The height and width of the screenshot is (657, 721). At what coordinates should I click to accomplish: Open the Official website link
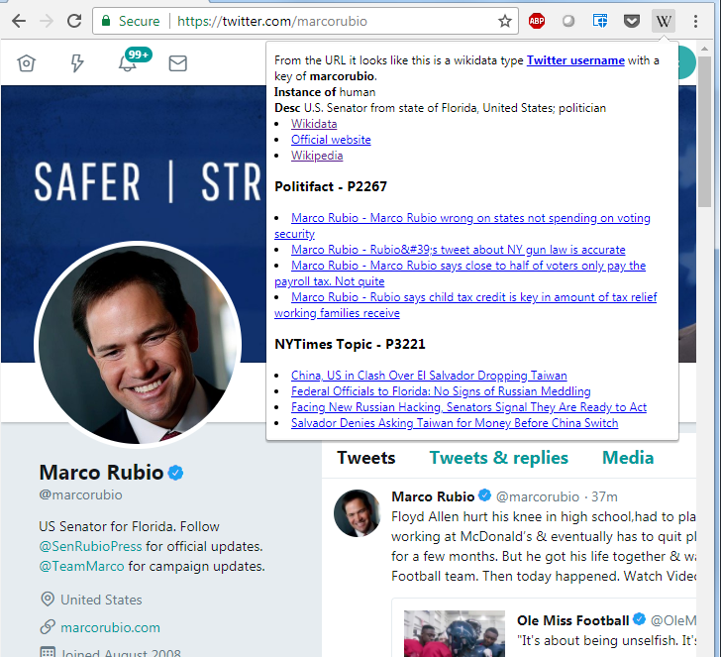coord(331,140)
